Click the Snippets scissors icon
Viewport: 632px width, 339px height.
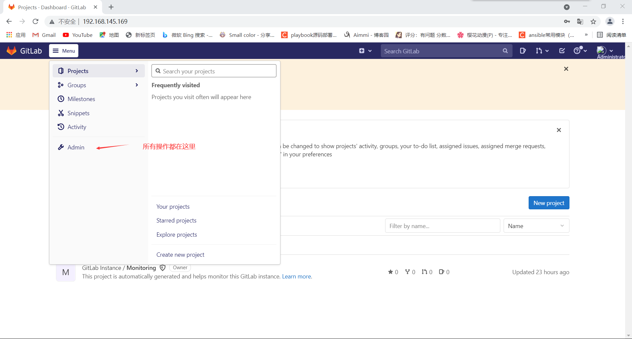[61, 113]
